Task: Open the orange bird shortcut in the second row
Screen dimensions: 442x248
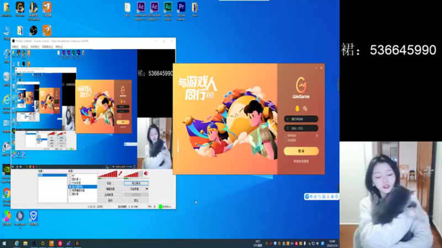Action: point(47,30)
